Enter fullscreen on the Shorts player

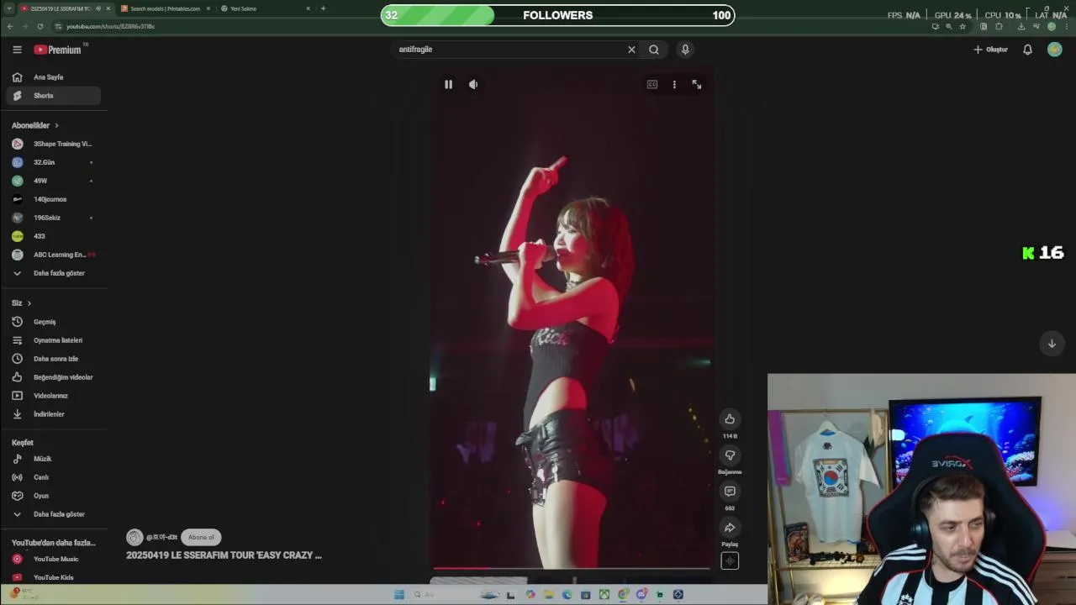pyautogui.click(x=697, y=84)
